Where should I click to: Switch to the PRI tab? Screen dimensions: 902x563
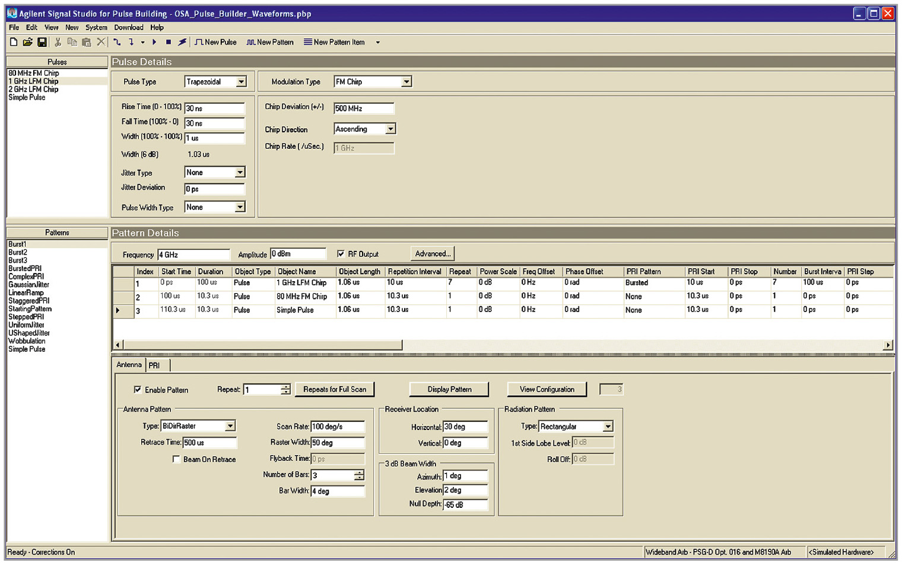click(154, 365)
